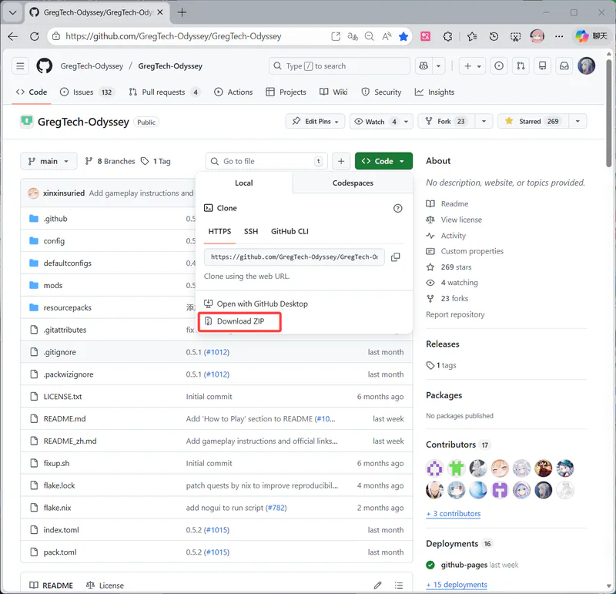The image size is (616, 594).
Task: Open browser extensions puzzle icon
Action: pos(447,36)
